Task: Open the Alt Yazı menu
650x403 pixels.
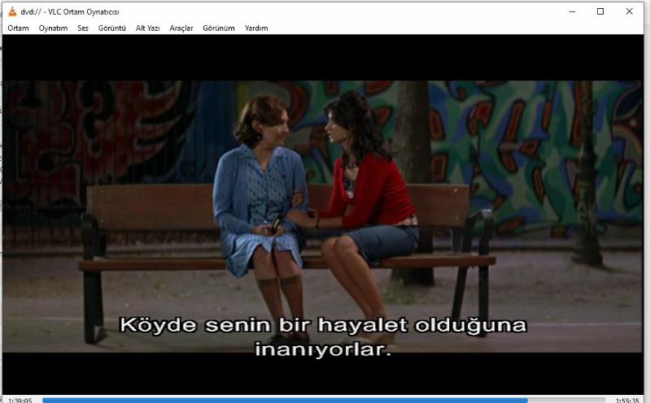Action: [147, 28]
